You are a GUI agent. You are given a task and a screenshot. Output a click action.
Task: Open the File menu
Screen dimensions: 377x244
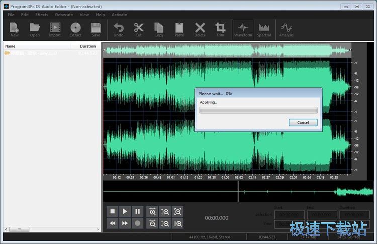click(11, 15)
